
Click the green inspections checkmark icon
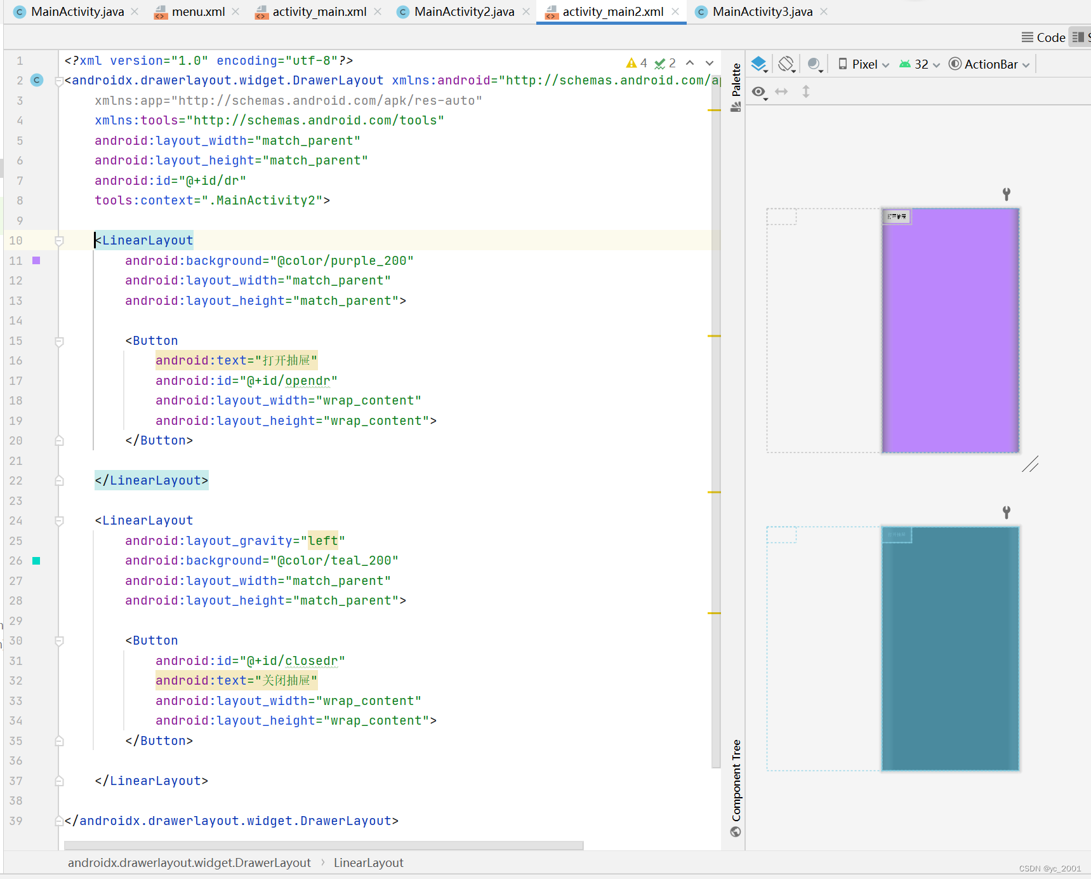661,63
